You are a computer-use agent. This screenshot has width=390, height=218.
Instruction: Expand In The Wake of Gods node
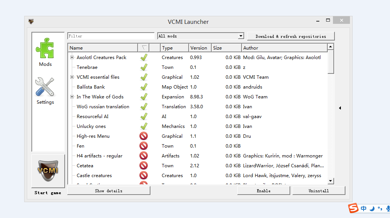pyautogui.click(x=72, y=97)
